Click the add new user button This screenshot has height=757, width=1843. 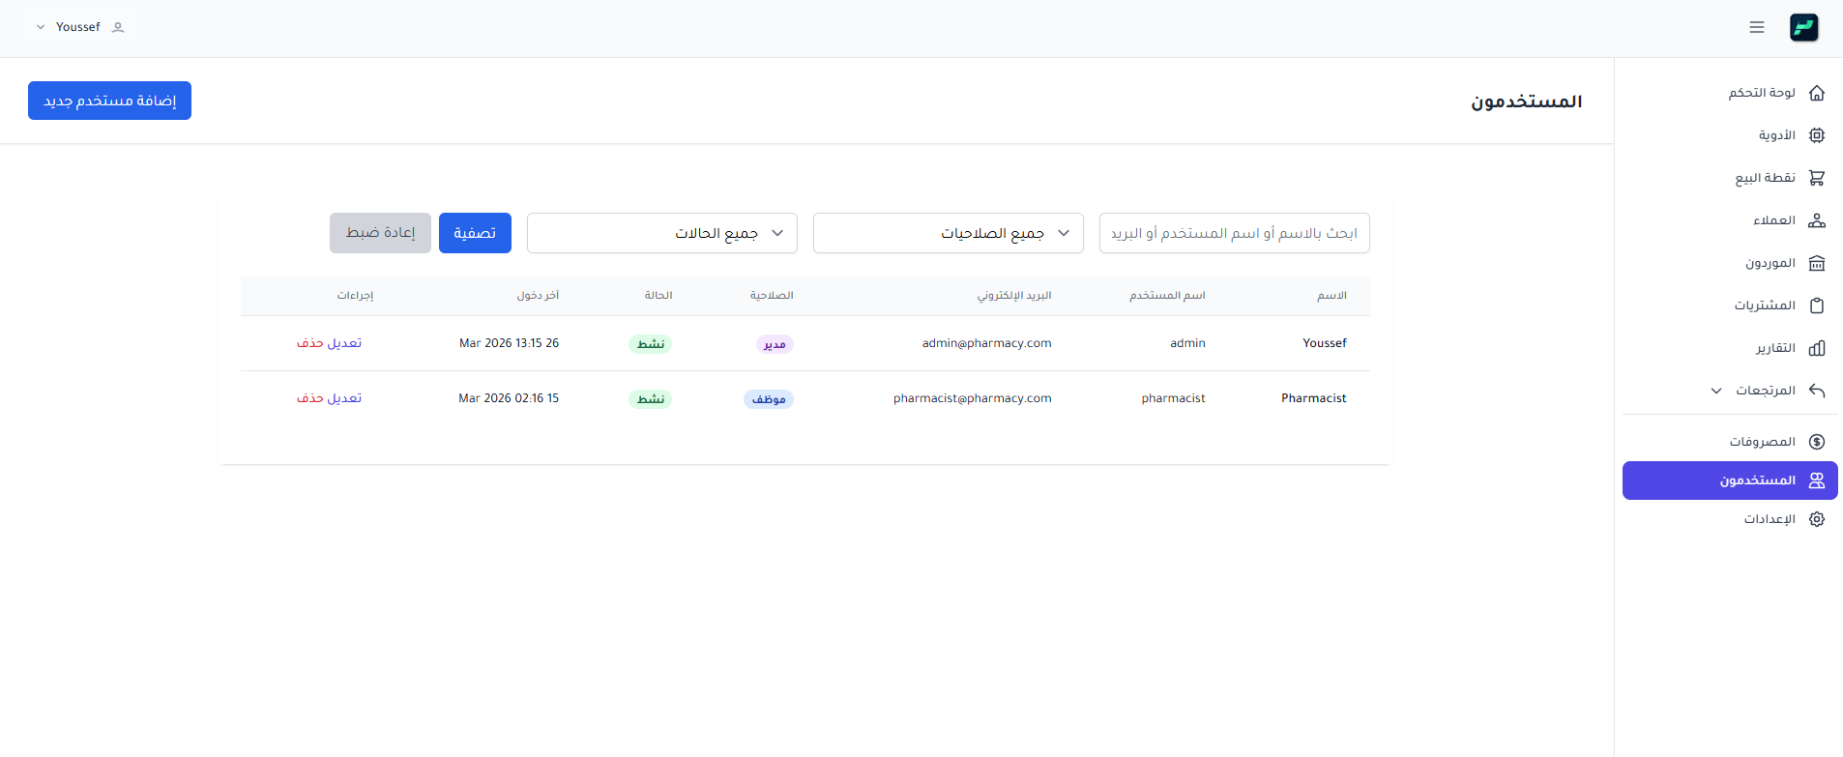(x=109, y=101)
